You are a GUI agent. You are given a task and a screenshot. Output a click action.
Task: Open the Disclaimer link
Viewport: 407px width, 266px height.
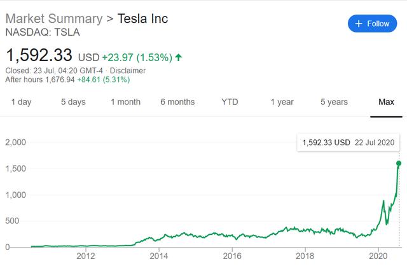[x=128, y=71]
